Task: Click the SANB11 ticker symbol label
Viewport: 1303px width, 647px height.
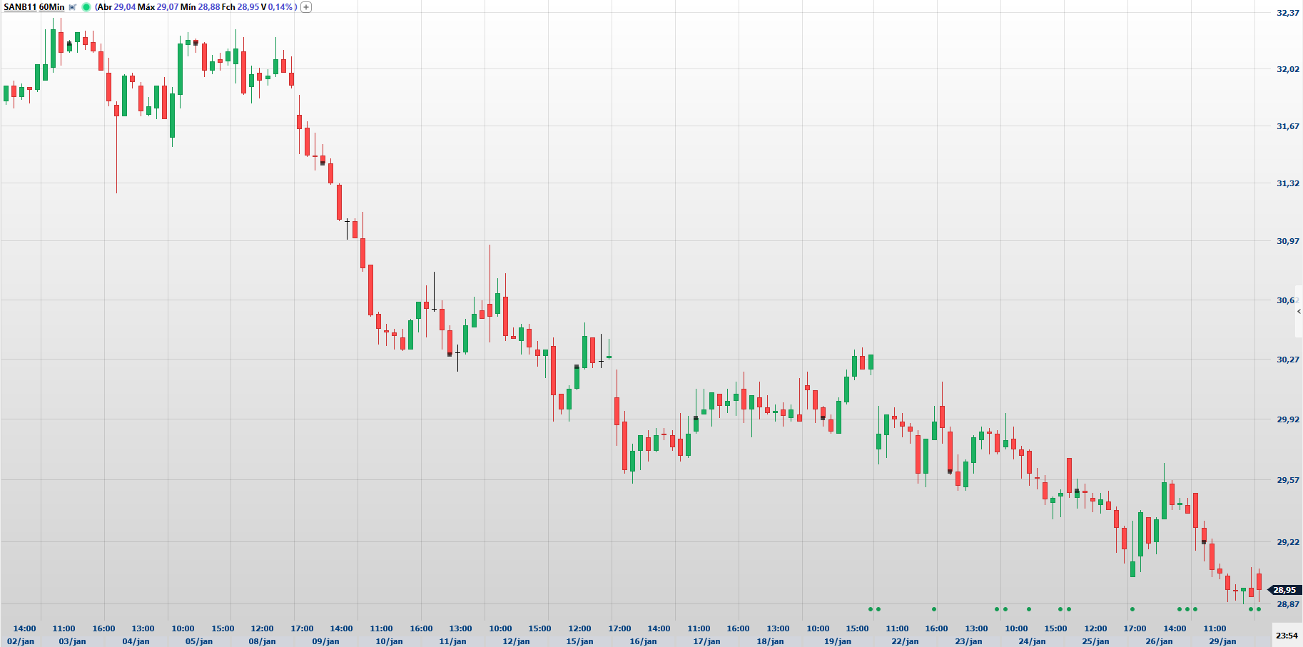Action: (20, 7)
